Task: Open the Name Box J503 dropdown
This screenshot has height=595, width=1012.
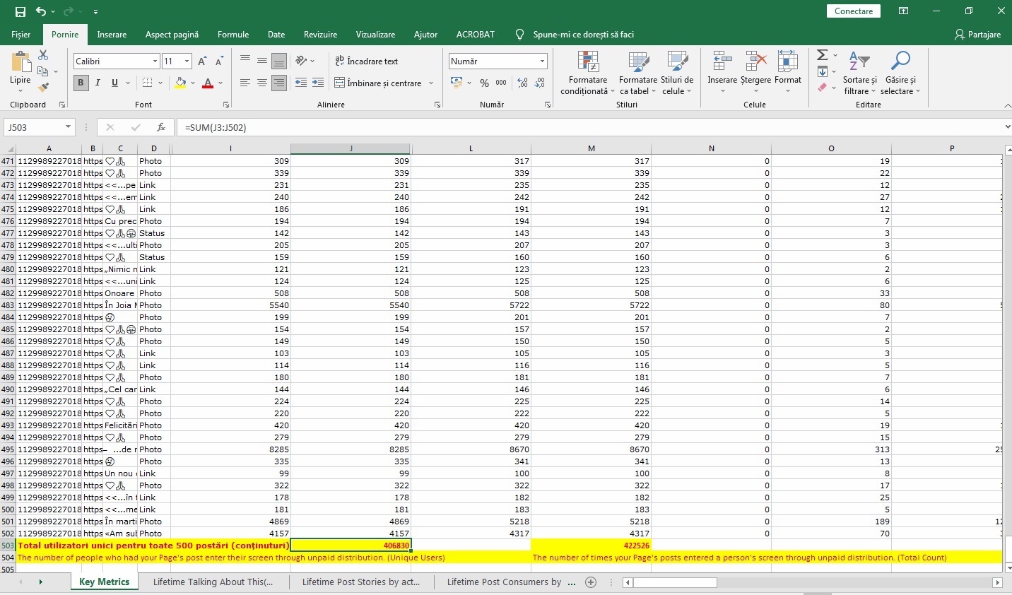Action: [68, 127]
